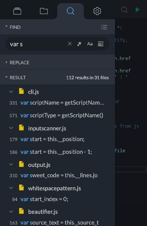This screenshot has height=226, width=147.
Task: Collapse inputscanner.js results chevron
Action: [11, 128]
